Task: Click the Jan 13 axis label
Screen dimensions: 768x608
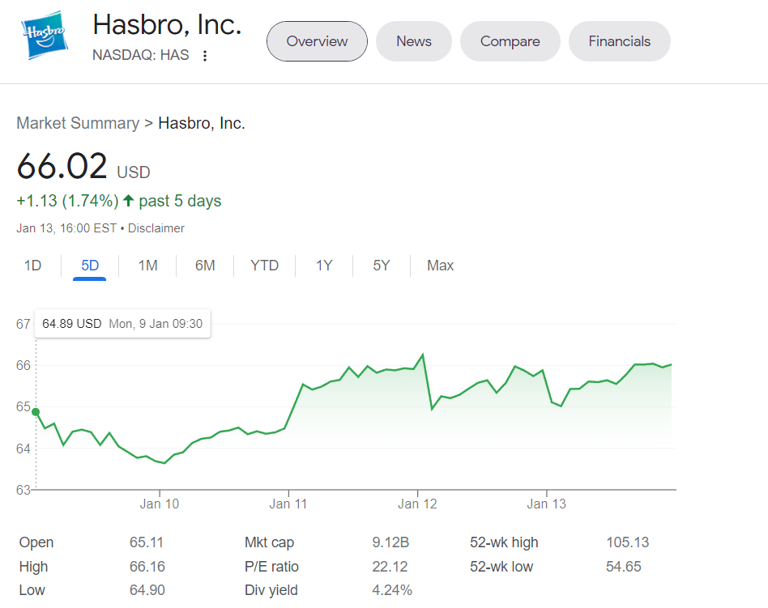Action: [546, 504]
